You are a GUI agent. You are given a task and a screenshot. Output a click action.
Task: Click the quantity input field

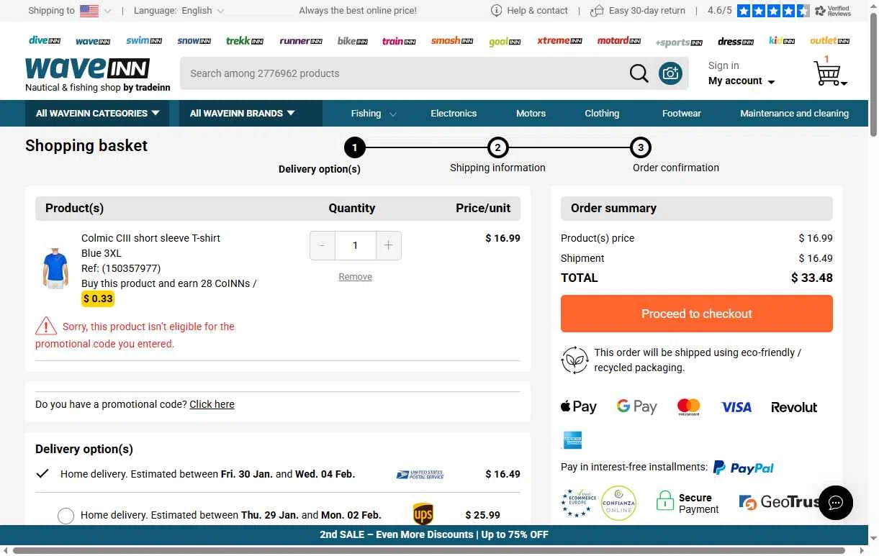click(x=355, y=245)
